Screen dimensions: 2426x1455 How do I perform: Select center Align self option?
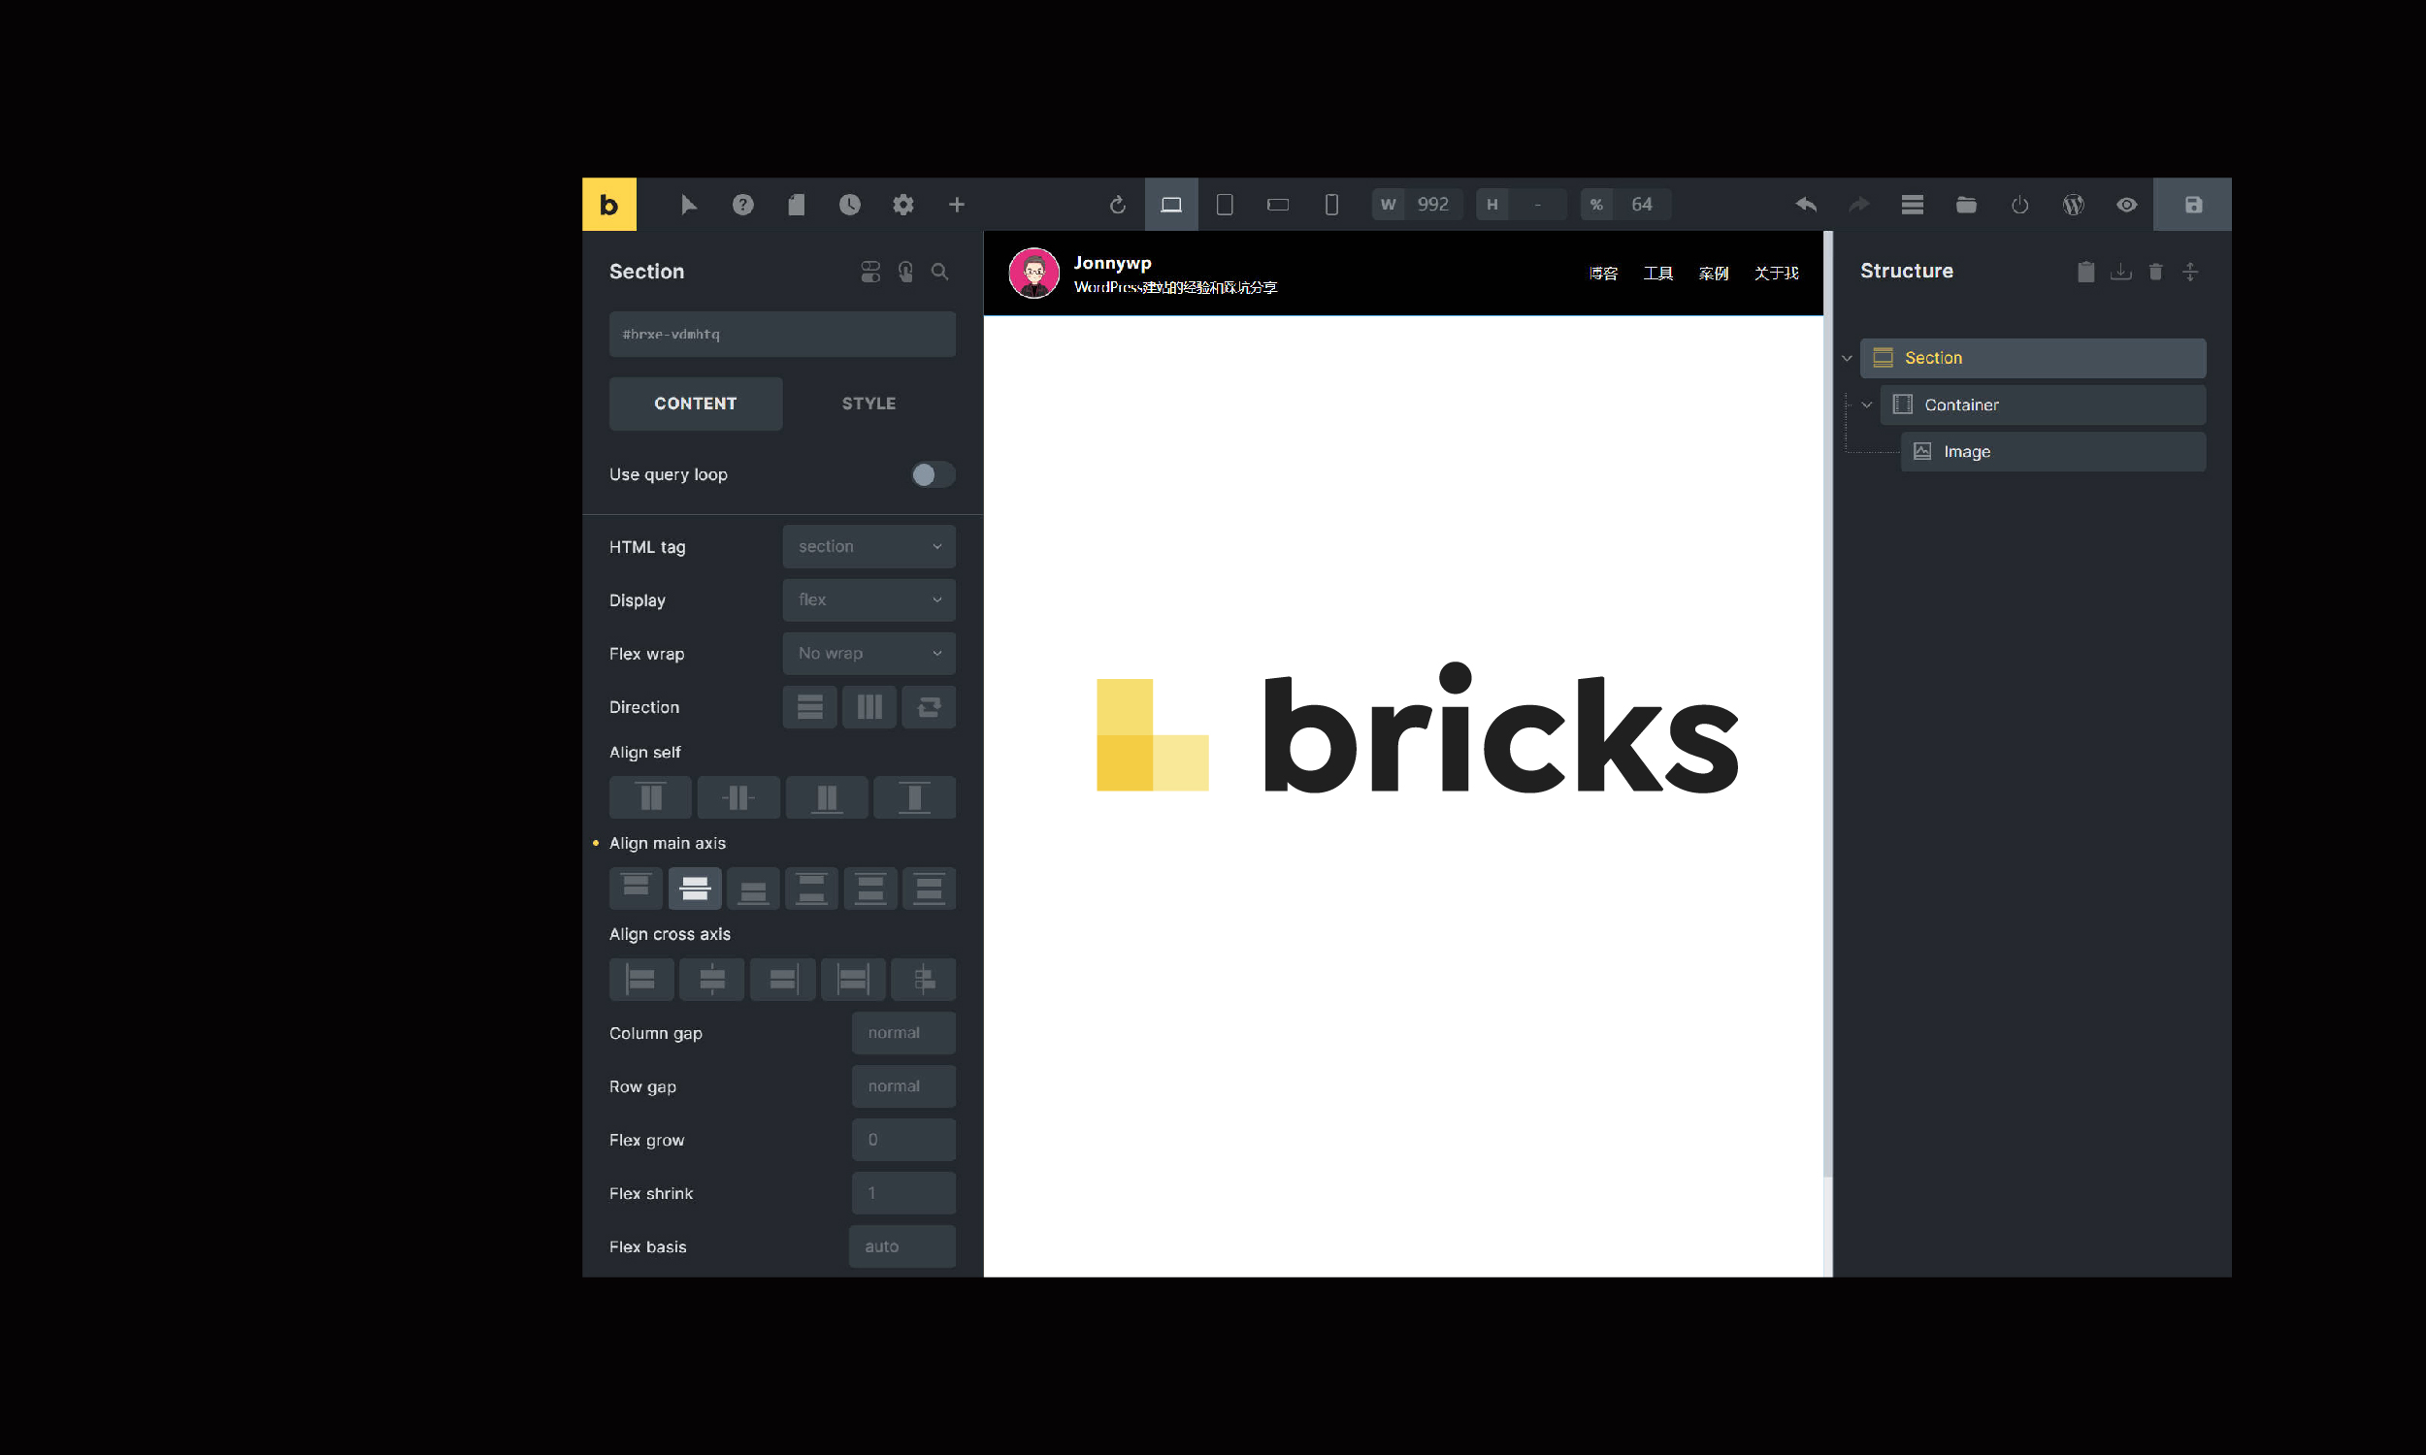[x=738, y=797]
